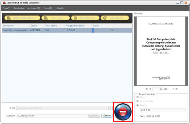Click the Xilisoft app icon in title bar
190x124 pixels.
coord(4,3)
